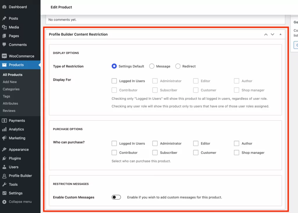Screen dimensions: 298x213
Task: Click the WooCommerce logo icon
Action: tap(4, 56)
